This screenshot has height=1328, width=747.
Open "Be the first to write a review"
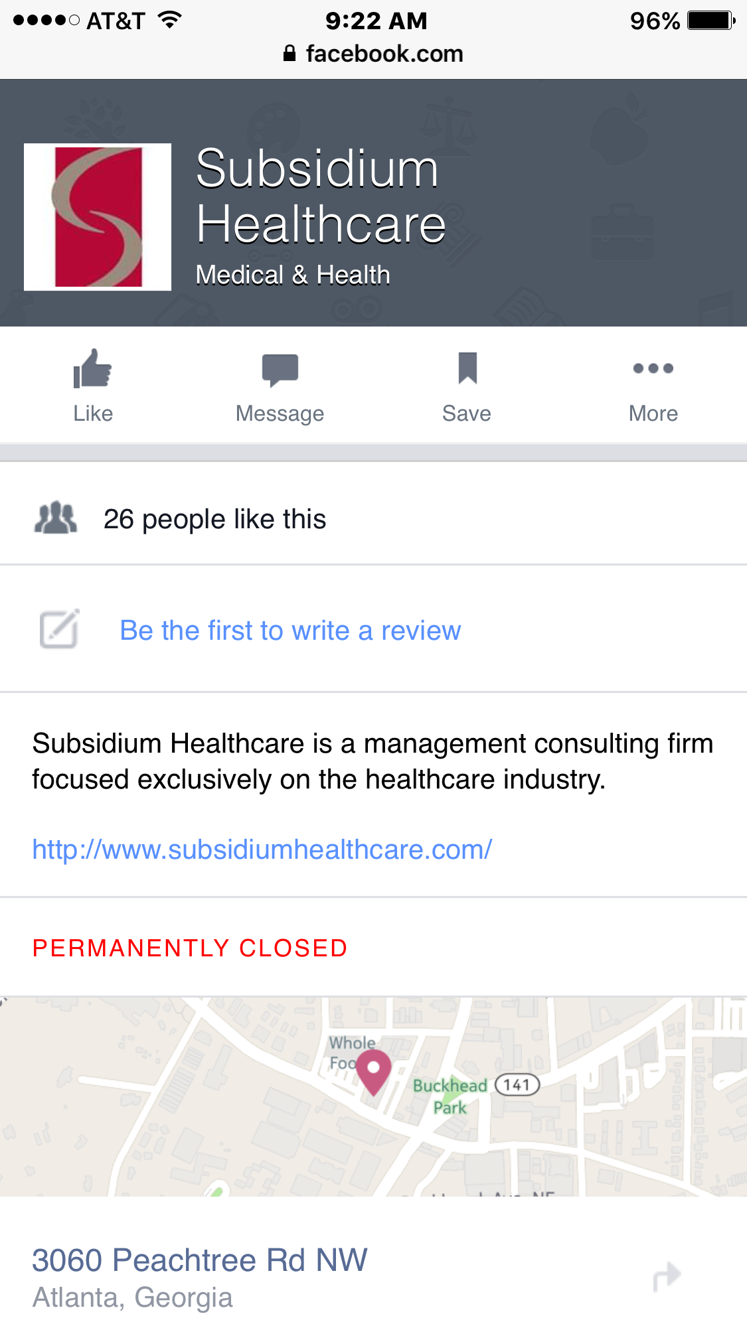[290, 630]
